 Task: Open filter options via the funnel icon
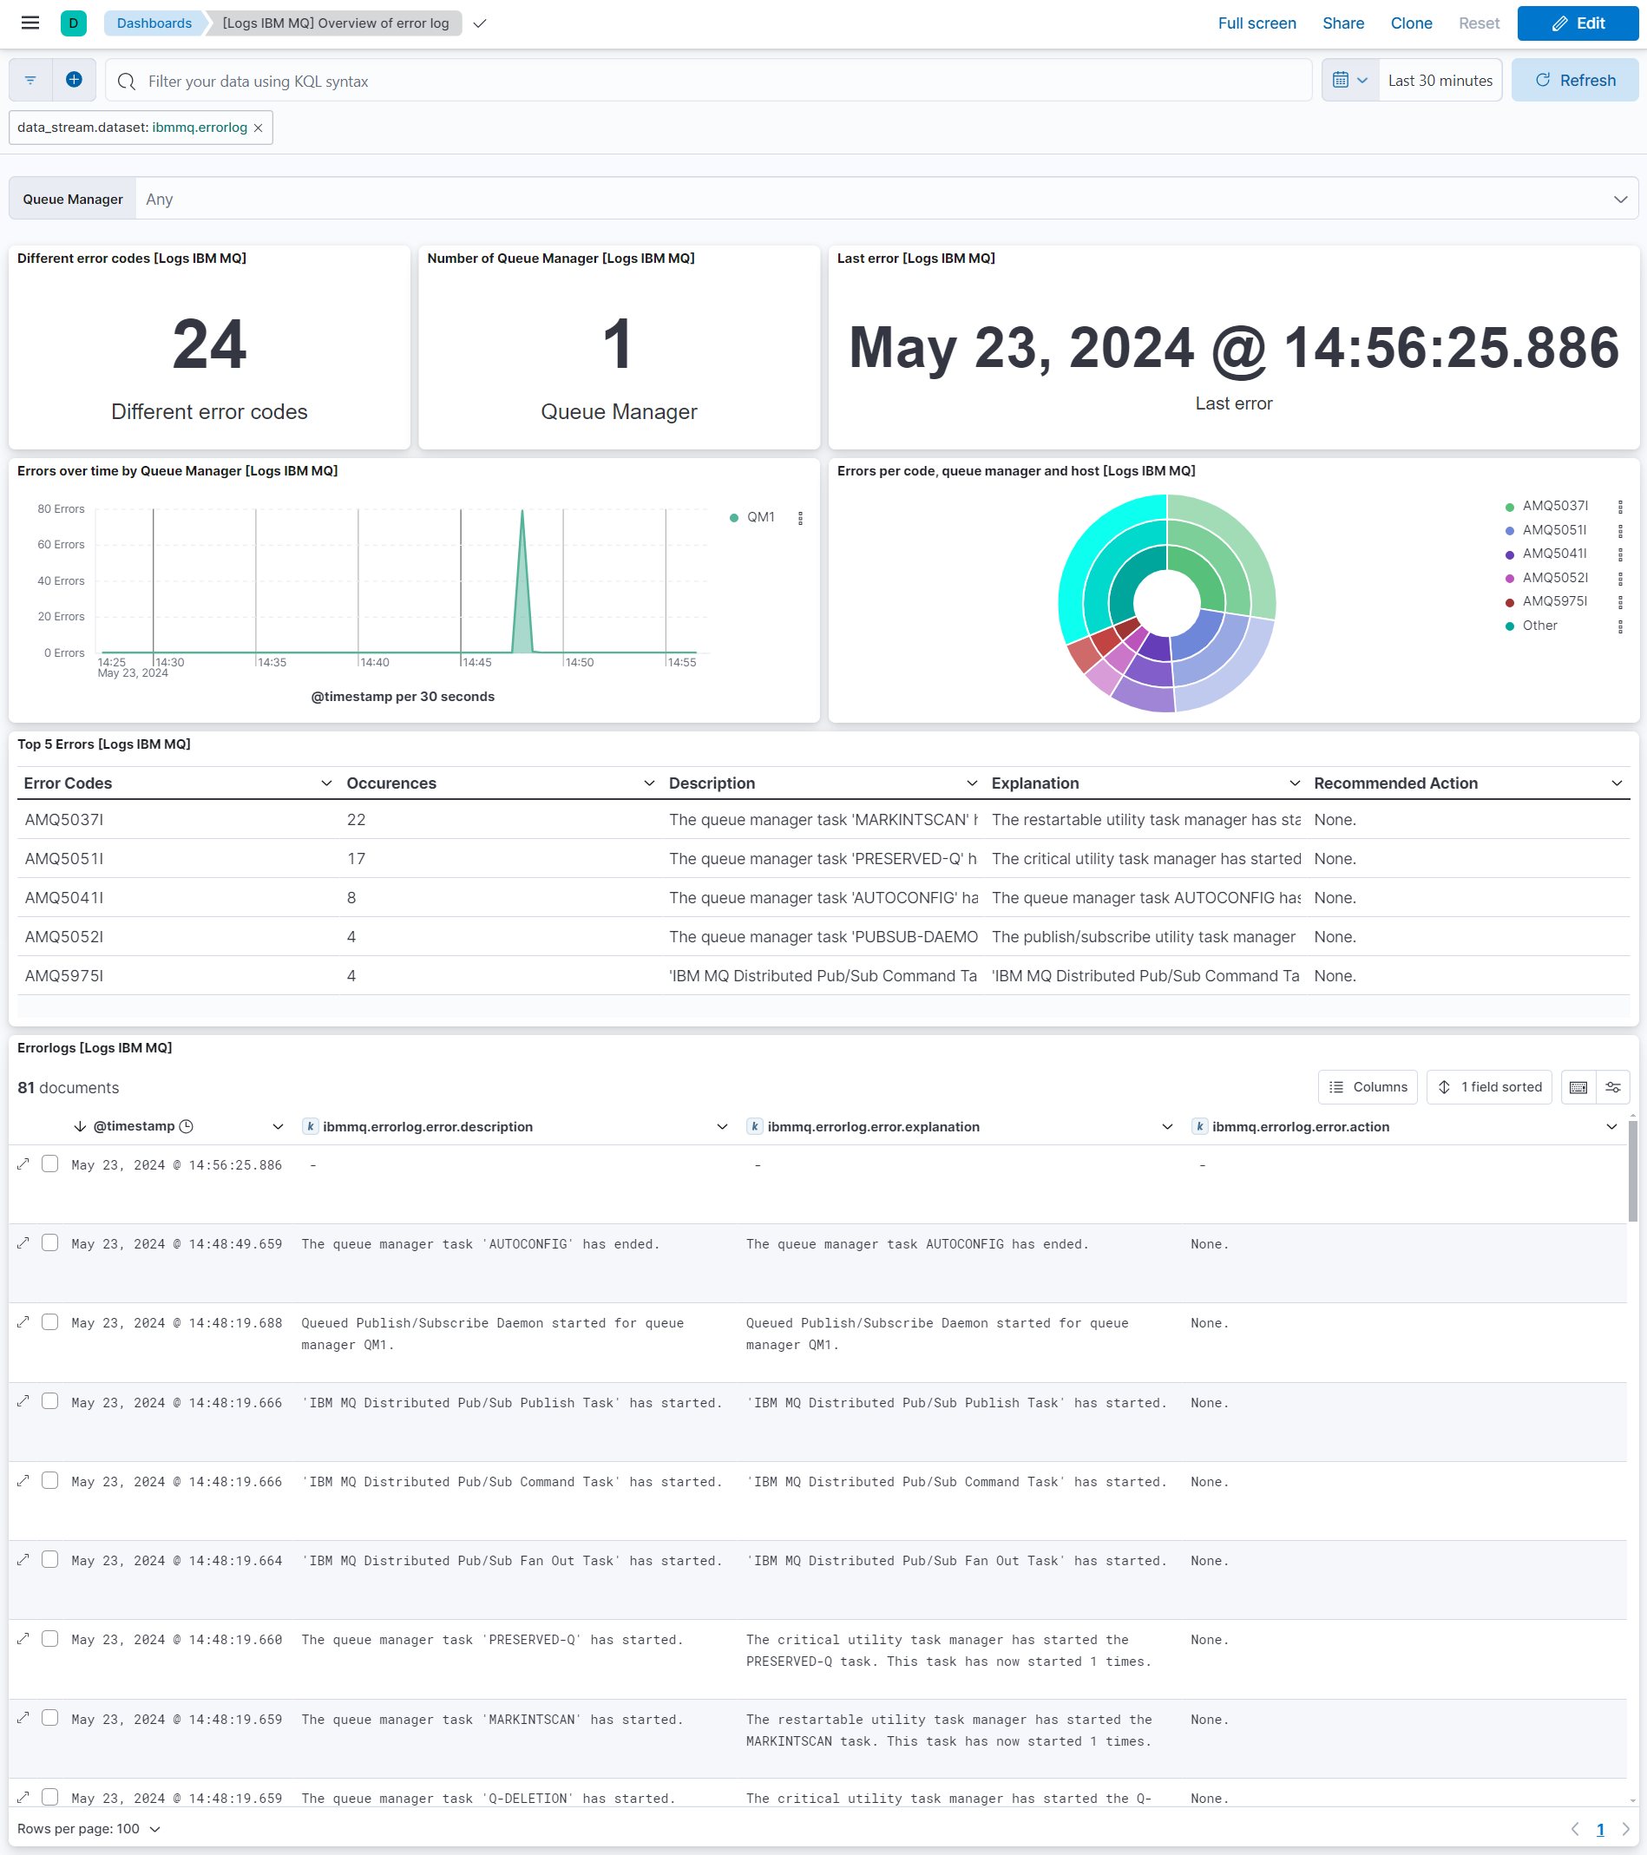pyautogui.click(x=30, y=80)
